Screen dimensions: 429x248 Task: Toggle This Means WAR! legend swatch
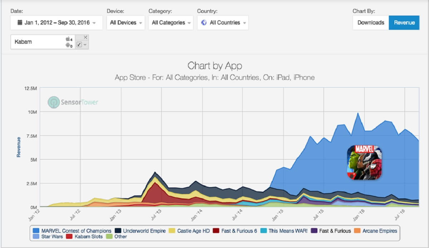pyautogui.click(x=264, y=231)
